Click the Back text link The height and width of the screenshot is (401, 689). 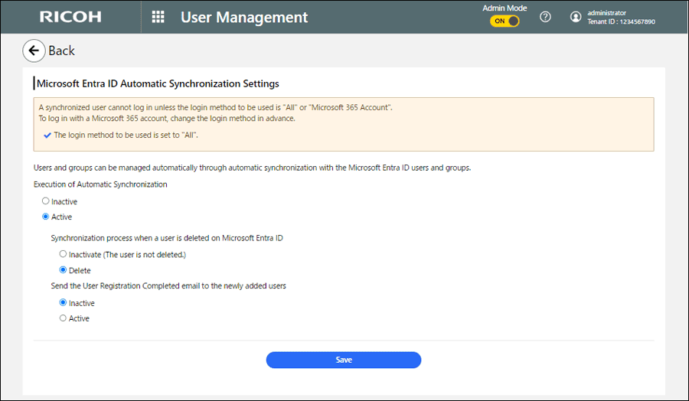click(61, 51)
